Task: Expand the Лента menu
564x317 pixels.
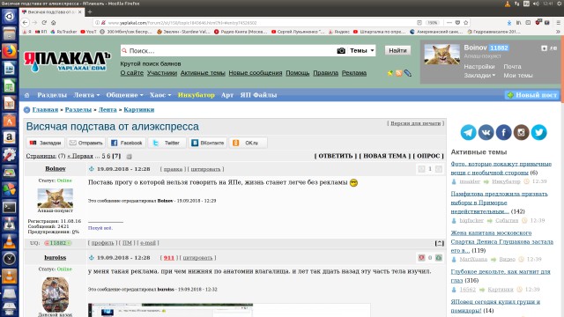Action: pos(86,95)
